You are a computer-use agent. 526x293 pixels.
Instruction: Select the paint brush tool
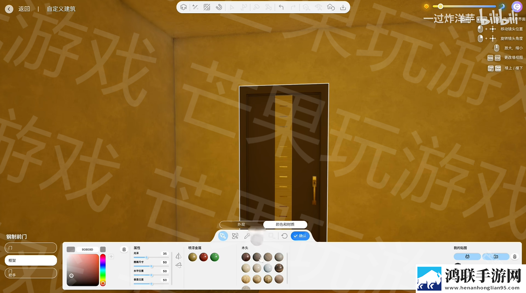pos(223,236)
